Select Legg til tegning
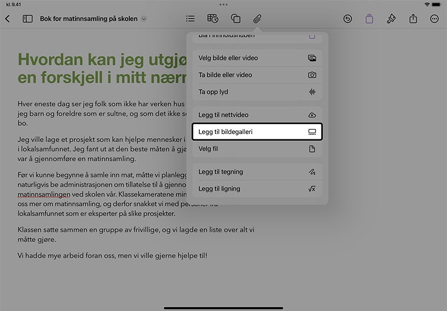 tap(257, 172)
